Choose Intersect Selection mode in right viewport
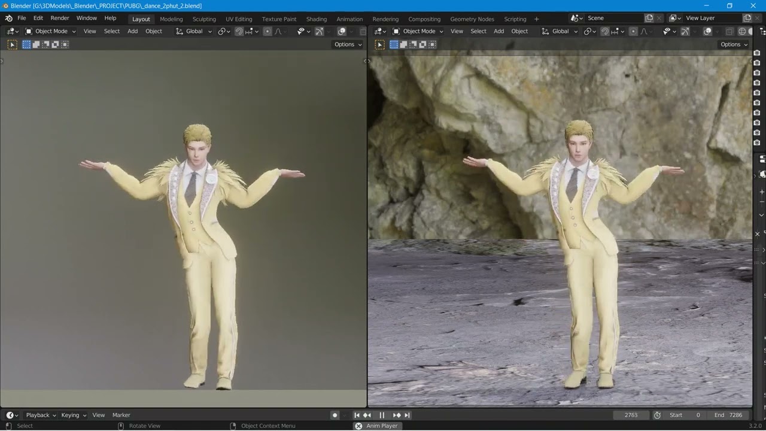The image size is (766, 431). point(432,44)
